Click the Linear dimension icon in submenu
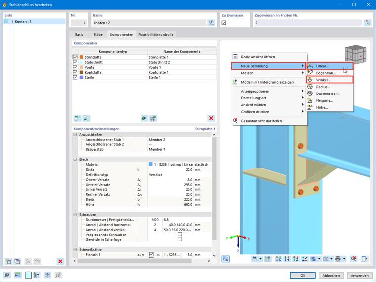Screen dimensions: 376x282 [310, 66]
